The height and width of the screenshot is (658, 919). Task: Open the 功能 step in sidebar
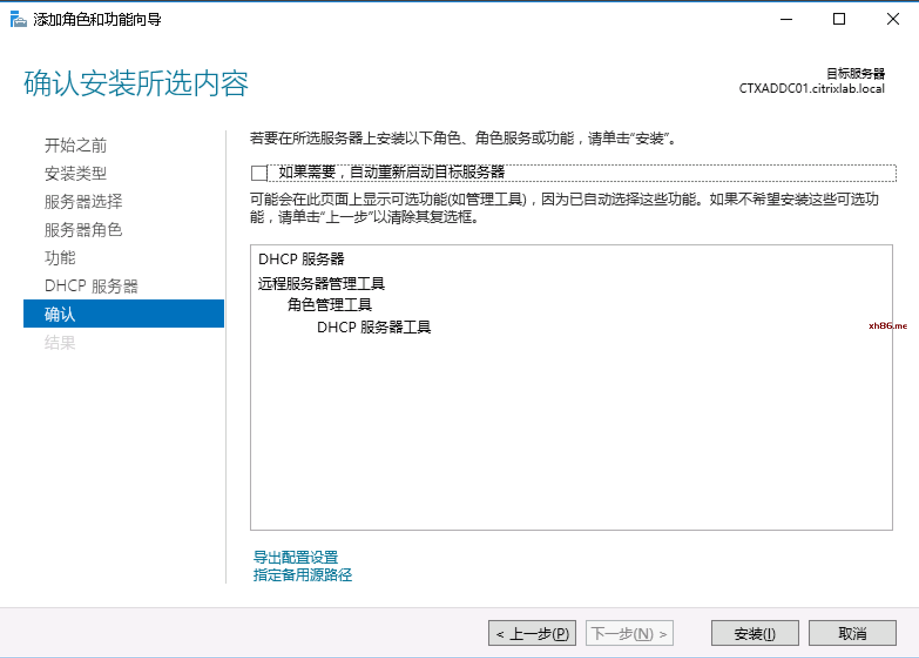[60, 258]
